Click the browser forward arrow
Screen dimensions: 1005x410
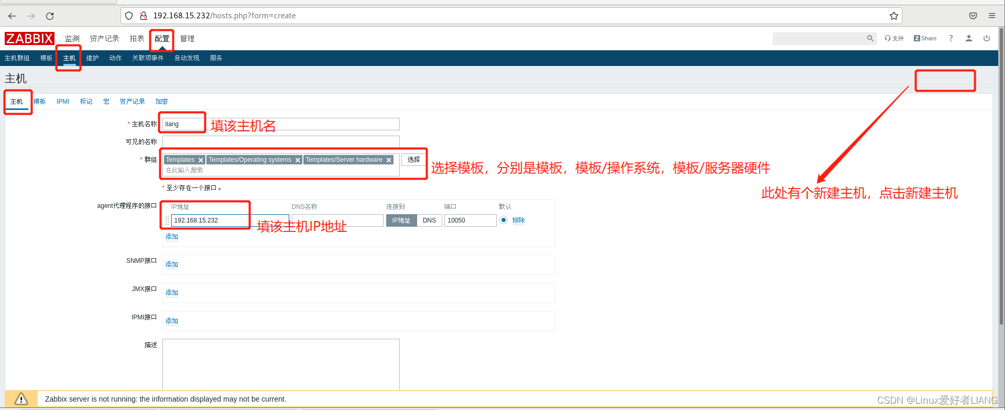tap(31, 16)
